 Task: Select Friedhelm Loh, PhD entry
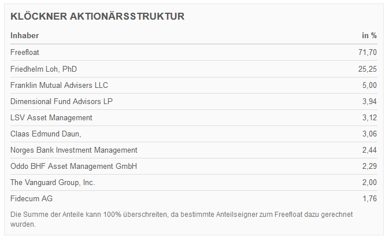coord(43,69)
